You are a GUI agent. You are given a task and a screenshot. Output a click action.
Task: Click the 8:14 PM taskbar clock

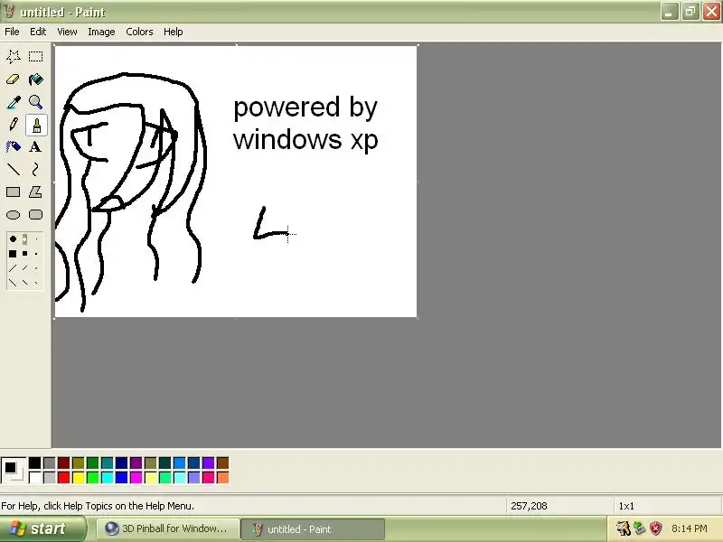[690, 528]
